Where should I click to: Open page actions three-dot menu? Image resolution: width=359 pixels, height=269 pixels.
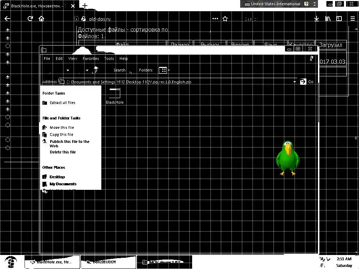pyautogui.click(x=215, y=19)
